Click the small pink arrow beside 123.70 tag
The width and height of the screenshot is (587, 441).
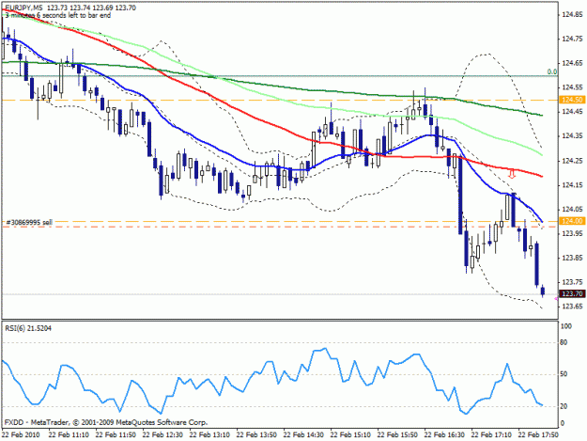(x=556, y=299)
